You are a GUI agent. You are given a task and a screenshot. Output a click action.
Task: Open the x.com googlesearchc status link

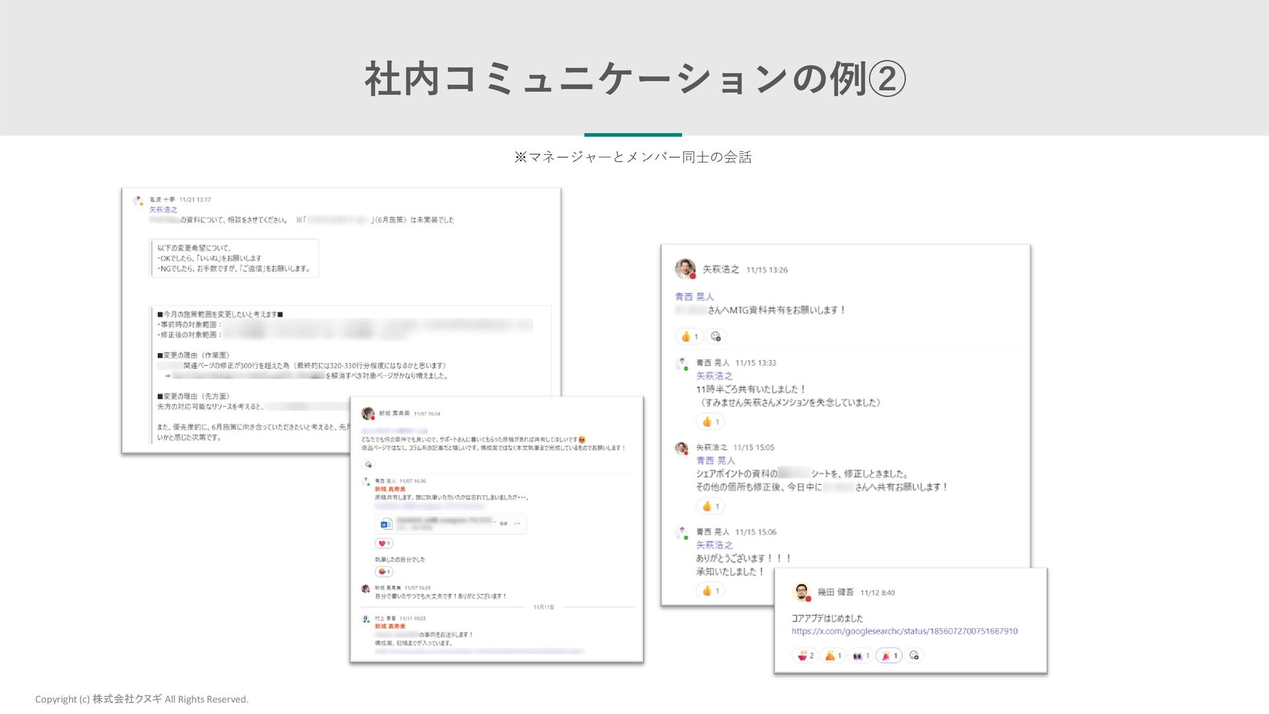click(904, 631)
